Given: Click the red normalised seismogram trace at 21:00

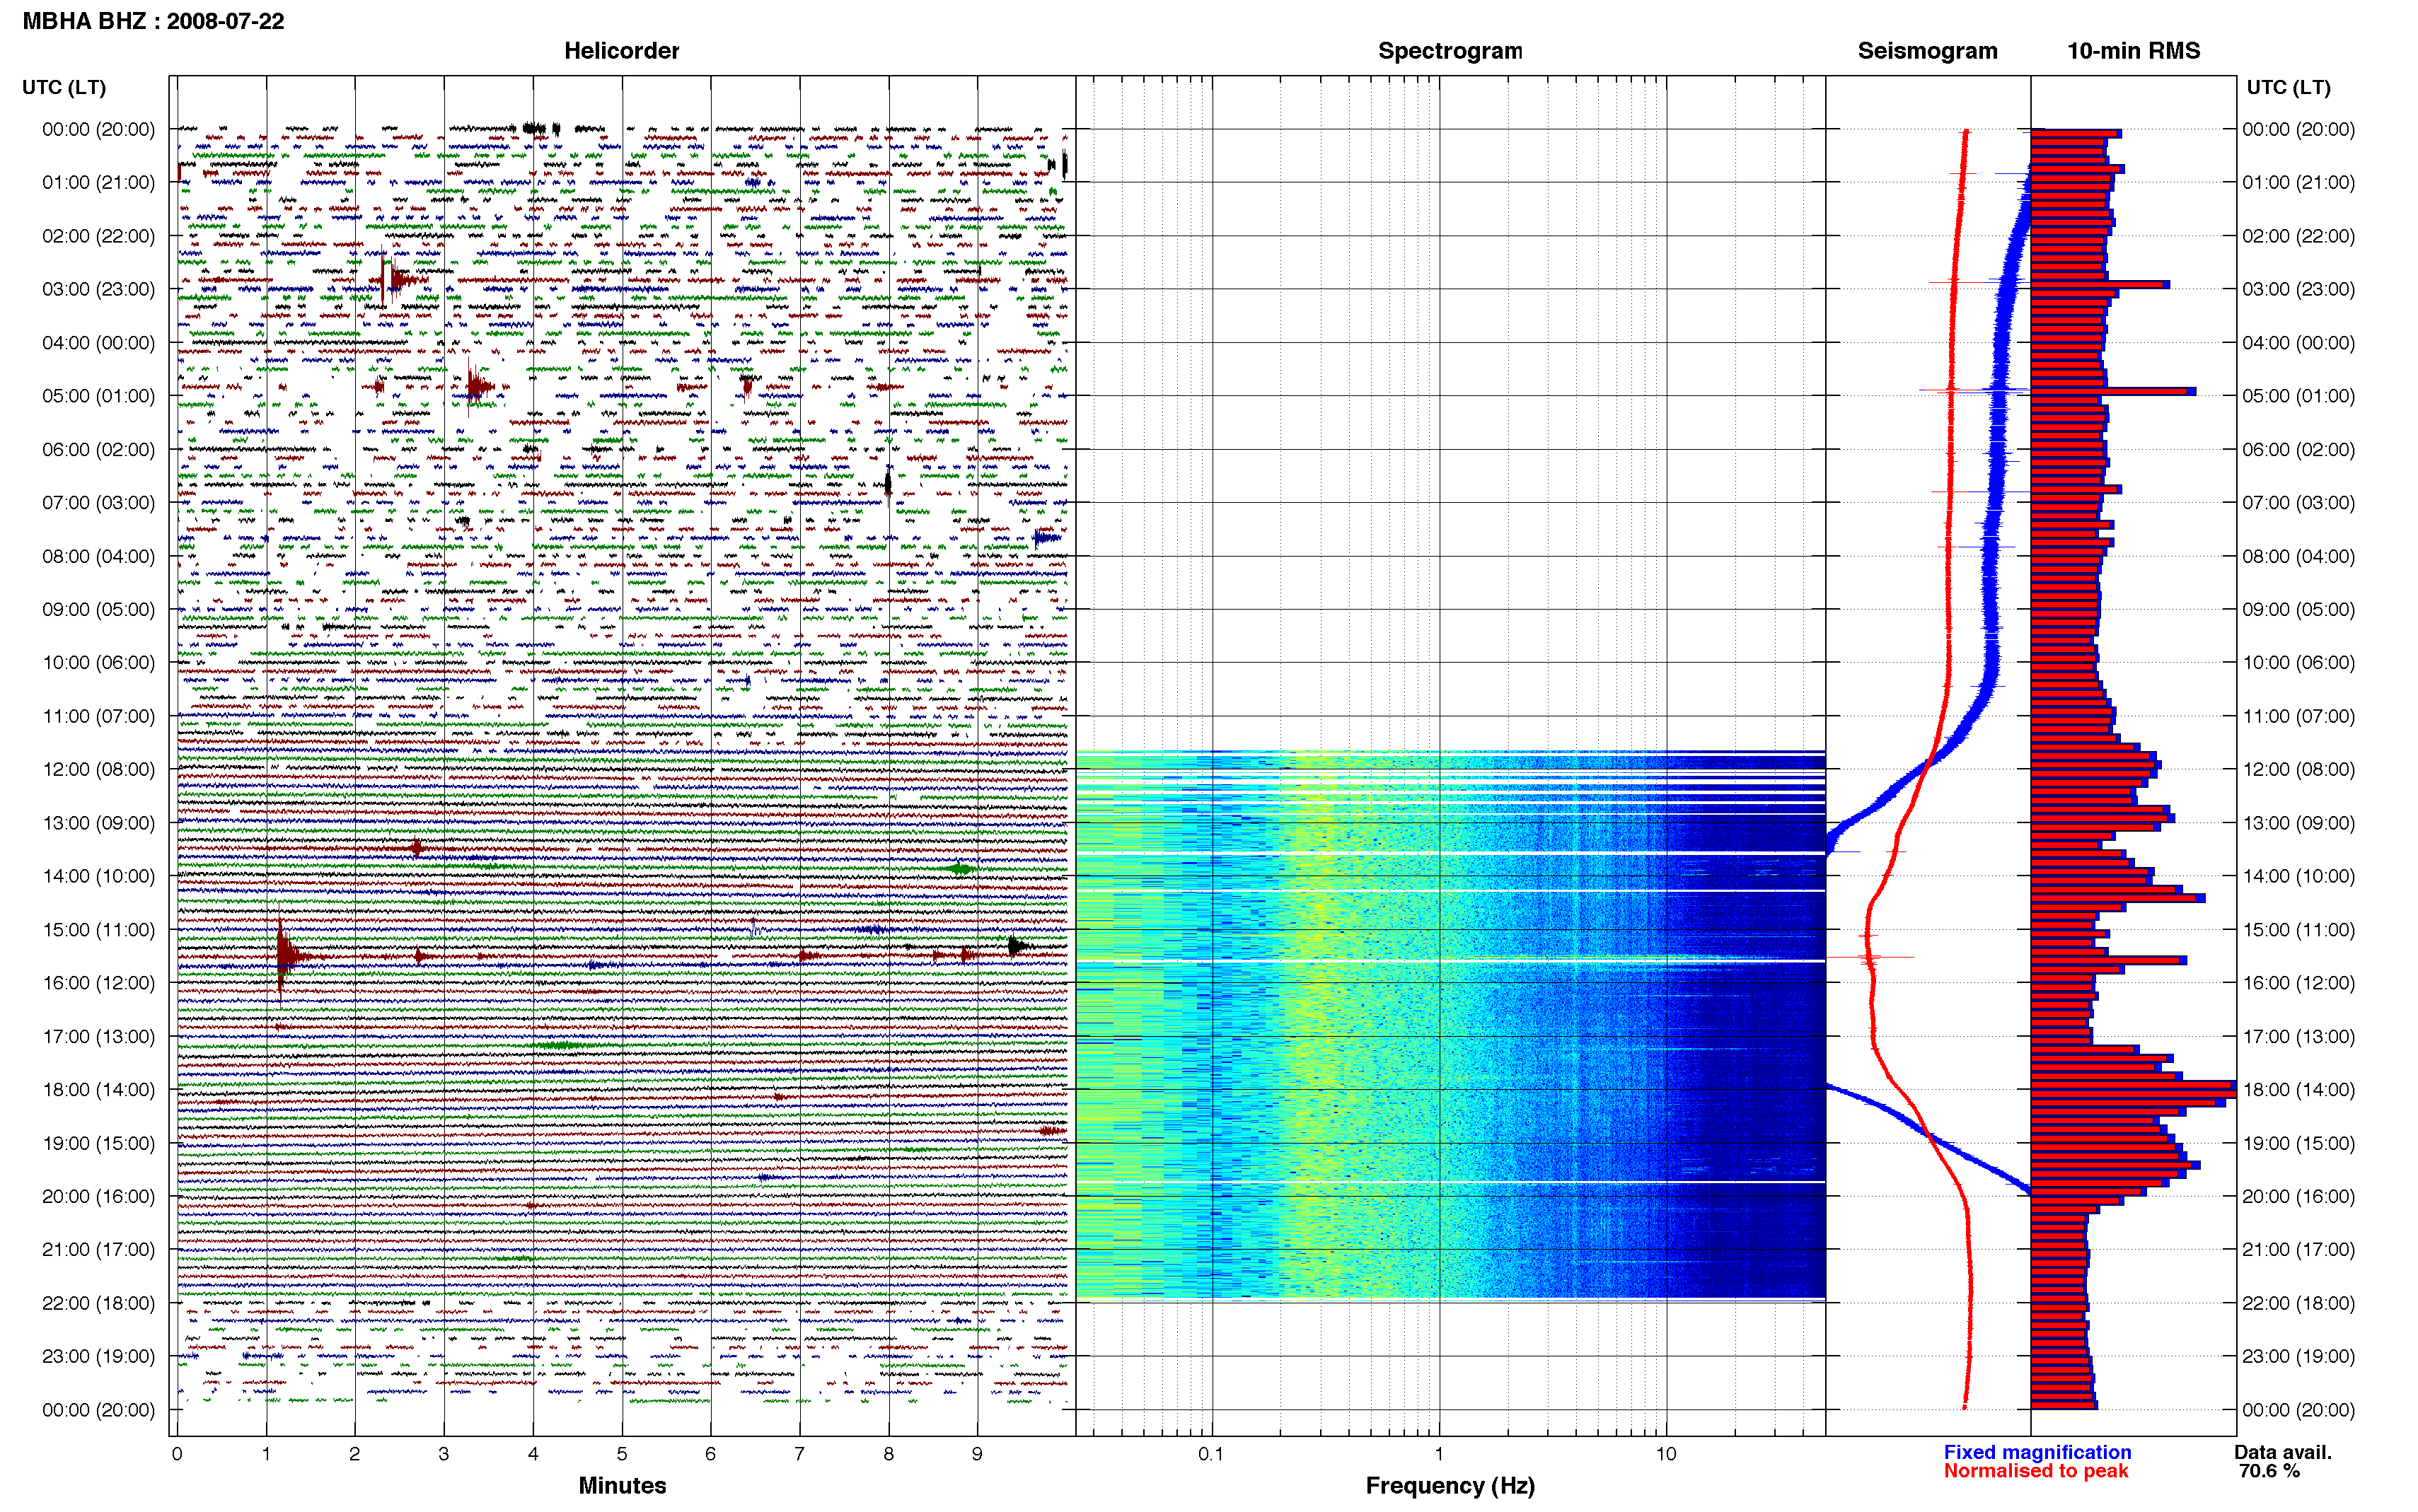Looking at the screenshot, I should click(x=1969, y=1249).
